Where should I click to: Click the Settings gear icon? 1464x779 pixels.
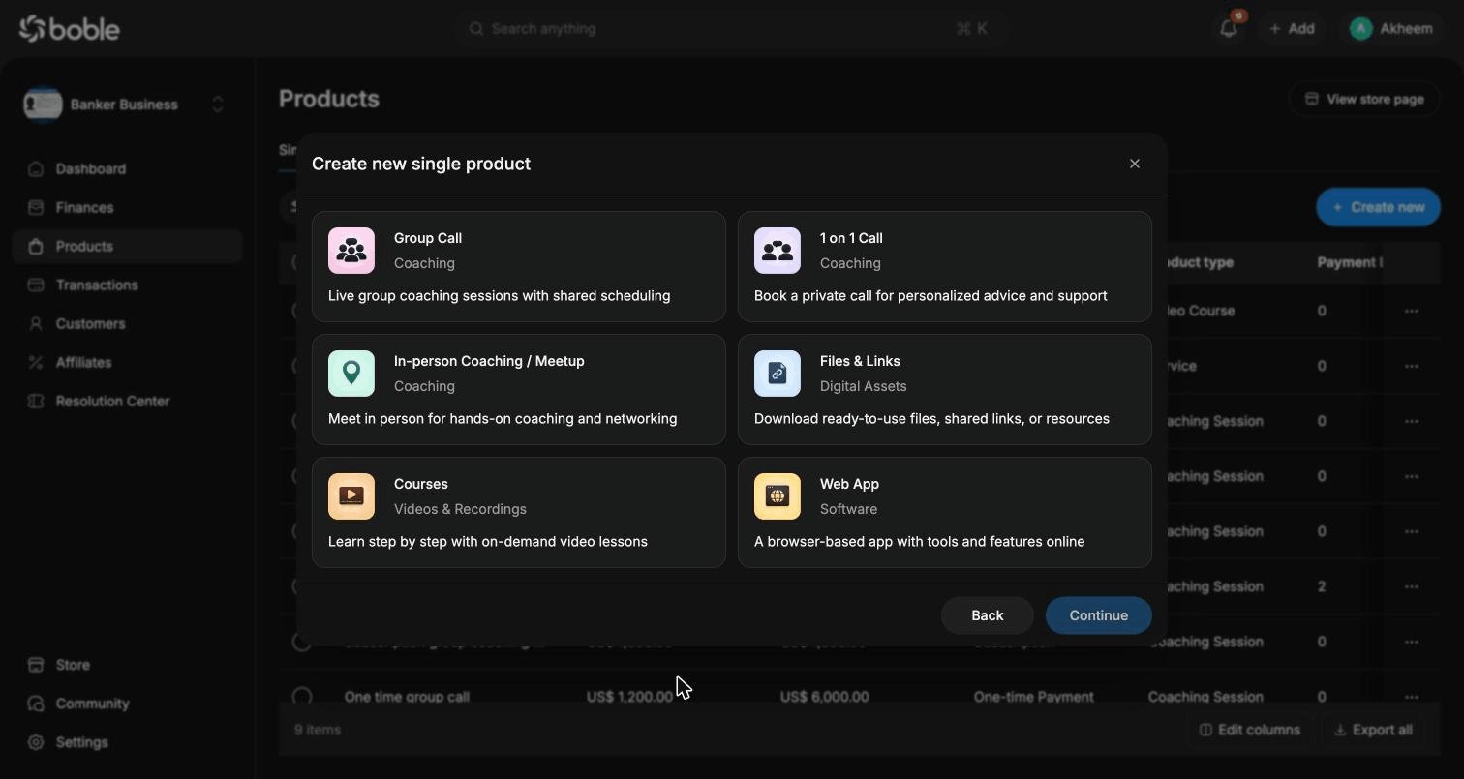pyautogui.click(x=36, y=742)
